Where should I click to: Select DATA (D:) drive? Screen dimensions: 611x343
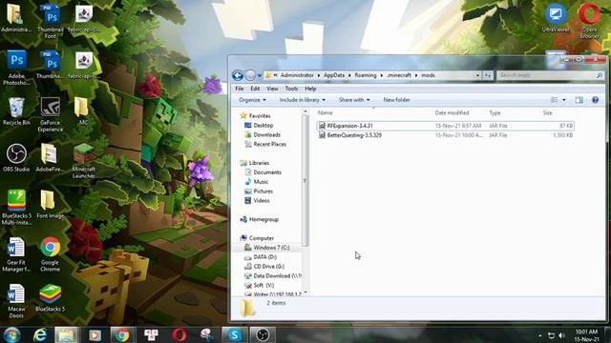click(x=265, y=256)
